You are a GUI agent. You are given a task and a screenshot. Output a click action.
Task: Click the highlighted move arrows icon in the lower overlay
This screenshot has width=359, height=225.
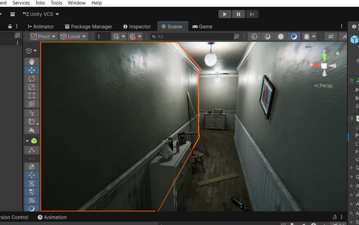tap(32, 175)
